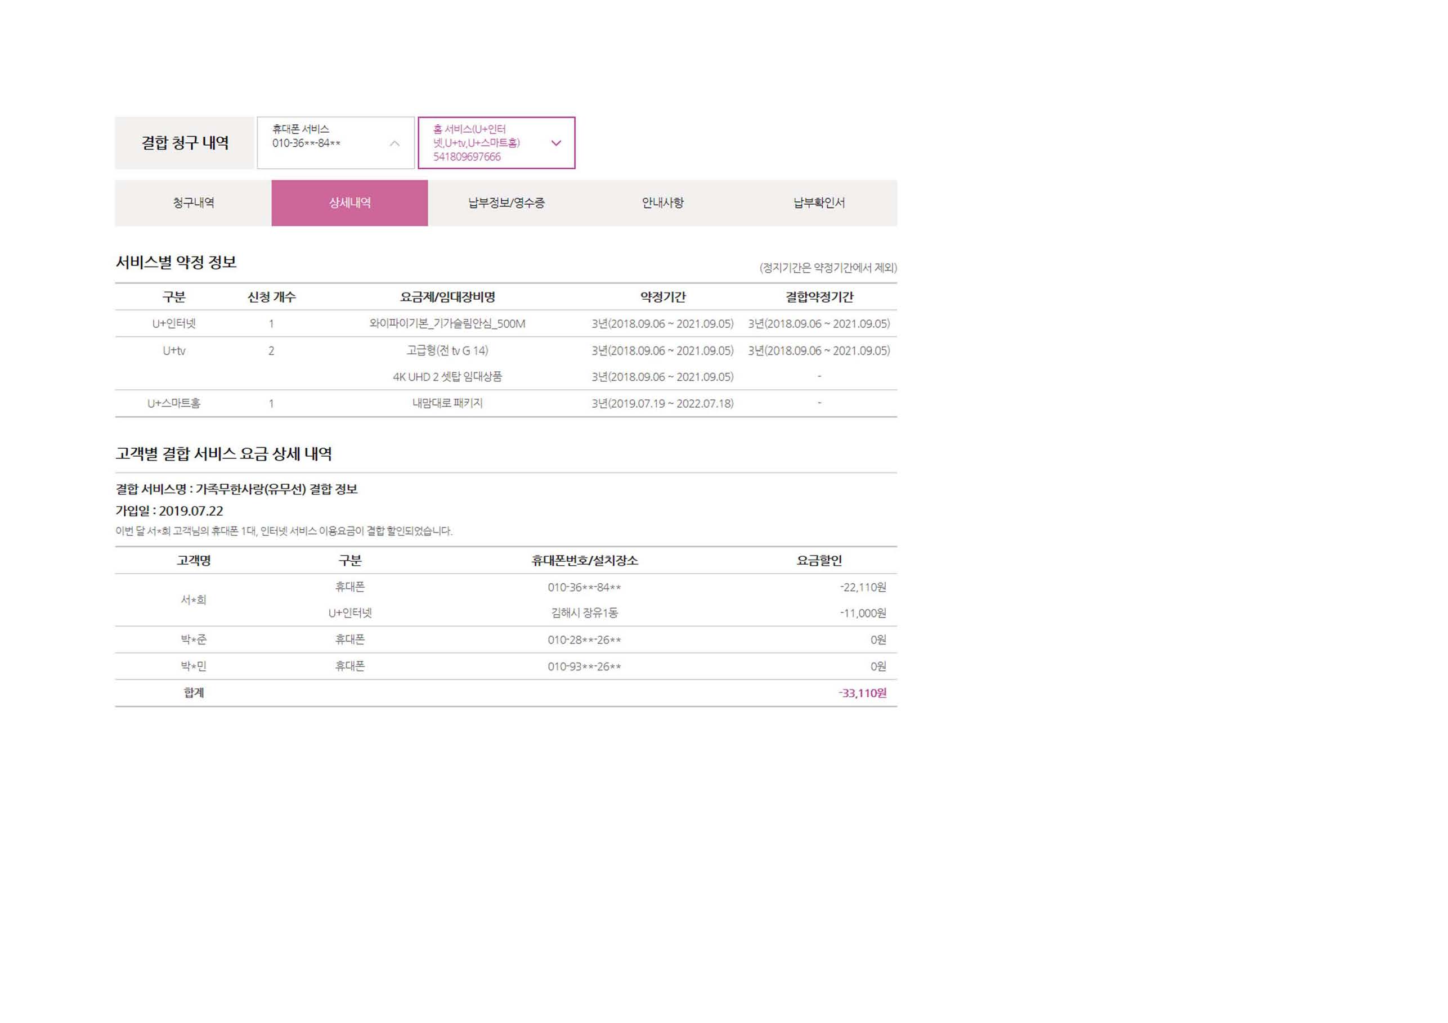Click the 내맘대로 패키지 plan cell

click(447, 403)
